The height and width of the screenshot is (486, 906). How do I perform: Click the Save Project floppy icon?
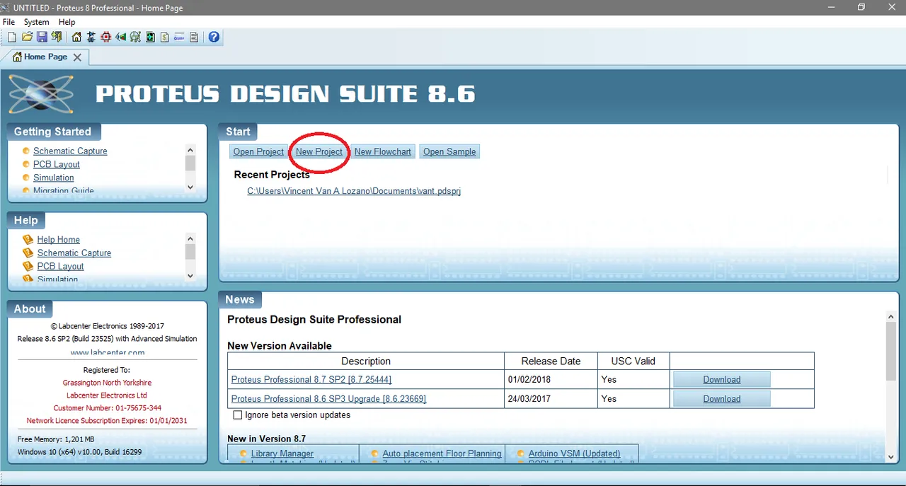(x=42, y=37)
